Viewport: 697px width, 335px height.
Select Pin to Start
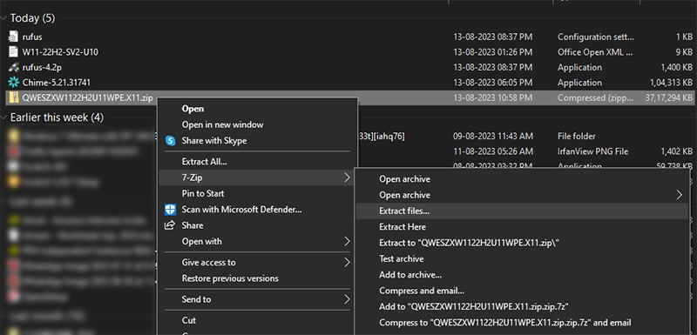[x=203, y=193]
